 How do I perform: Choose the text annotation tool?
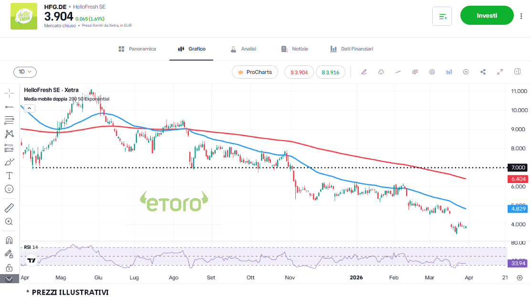(9, 175)
